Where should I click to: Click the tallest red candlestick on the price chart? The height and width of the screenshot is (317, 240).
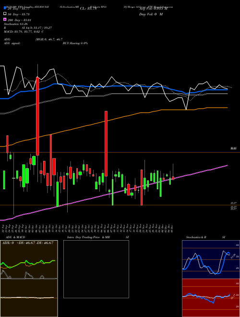[37, 116]
